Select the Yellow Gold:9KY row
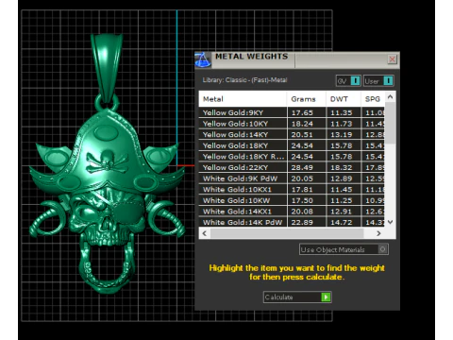This screenshot has width=453, height=340. 292,112
